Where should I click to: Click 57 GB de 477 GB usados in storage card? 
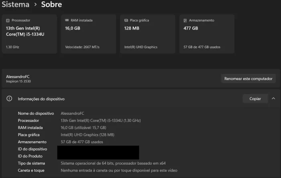(x=202, y=47)
